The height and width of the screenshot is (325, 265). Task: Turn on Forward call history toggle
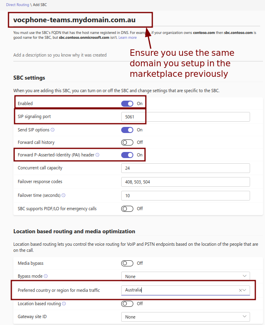(127, 142)
